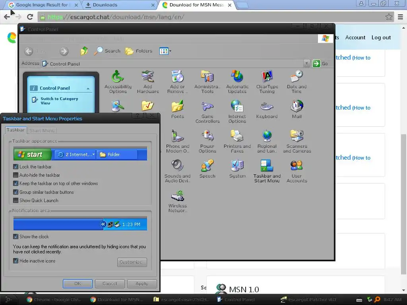Open the Account link on webpage

click(355, 37)
